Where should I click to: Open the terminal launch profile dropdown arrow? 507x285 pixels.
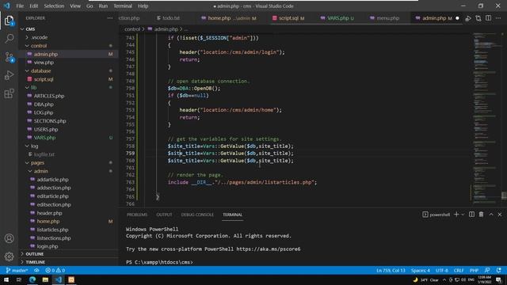463,215
